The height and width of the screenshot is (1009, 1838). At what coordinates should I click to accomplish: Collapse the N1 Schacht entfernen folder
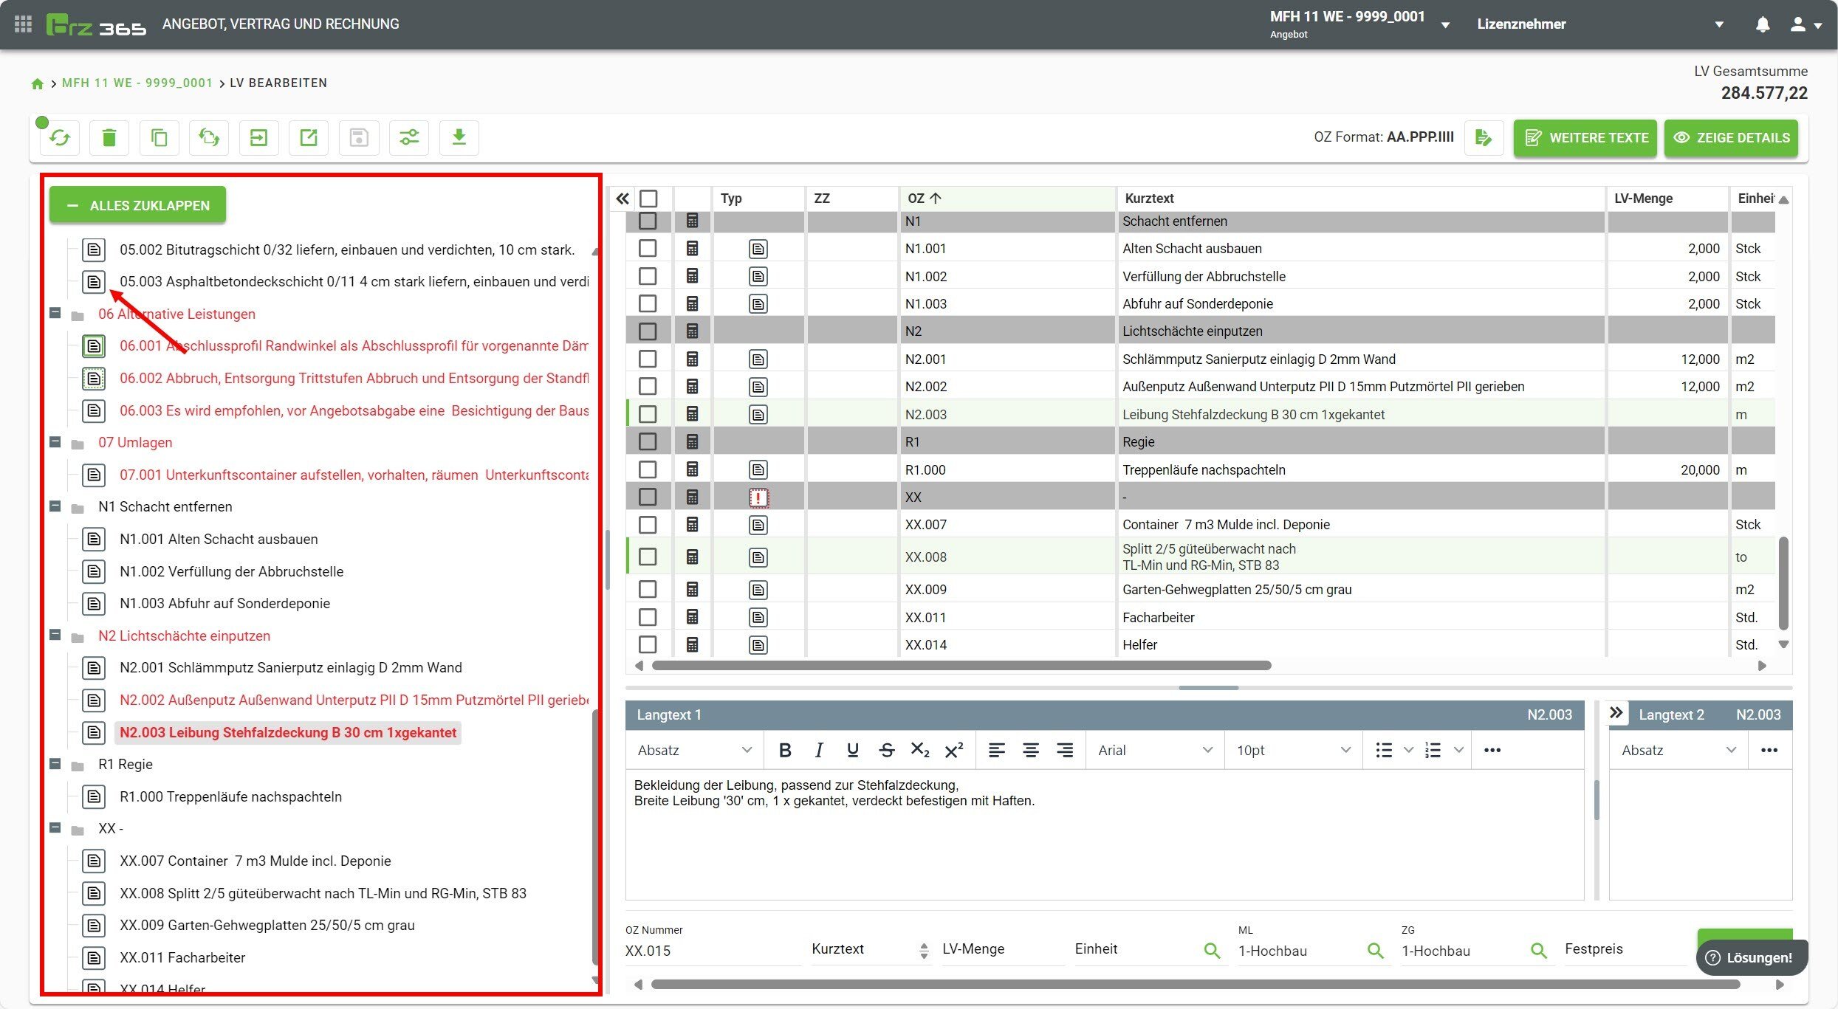[55, 506]
